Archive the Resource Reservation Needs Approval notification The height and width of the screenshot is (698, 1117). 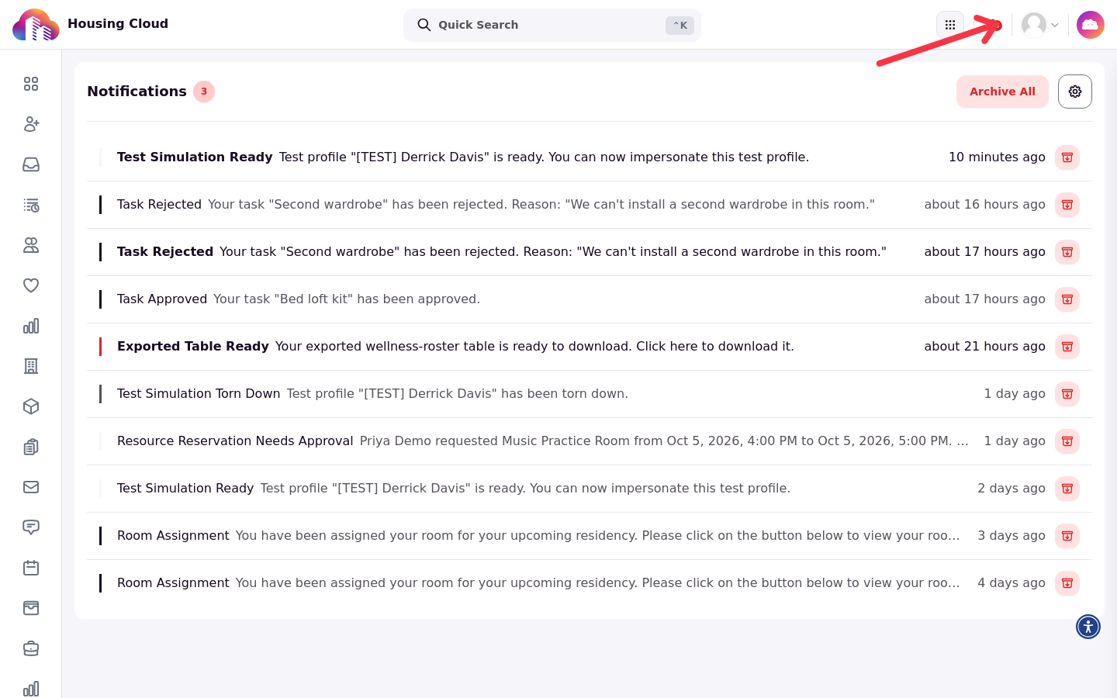(1067, 441)
